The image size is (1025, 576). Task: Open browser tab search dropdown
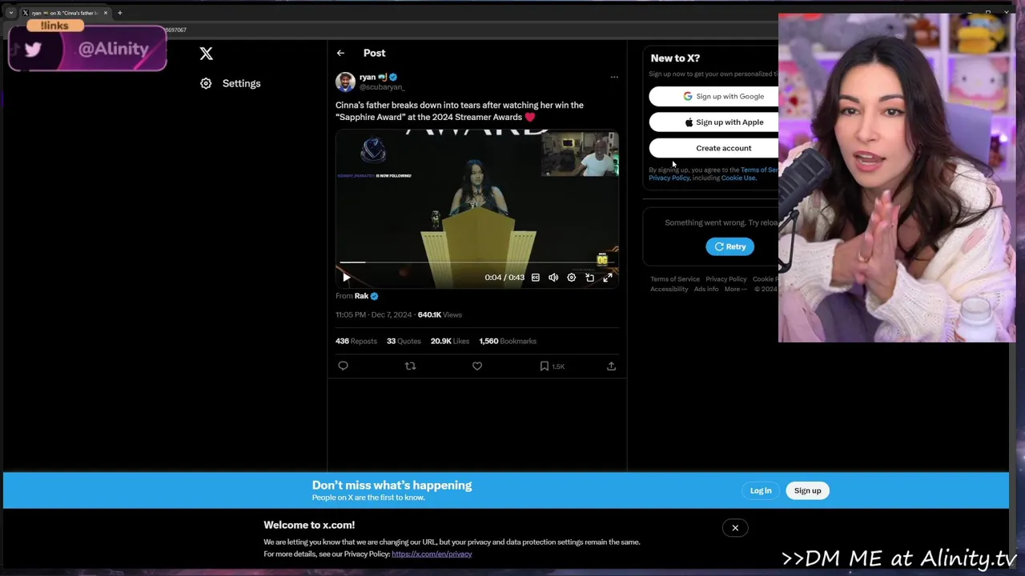pyautogui.click(x=10, y=13)
